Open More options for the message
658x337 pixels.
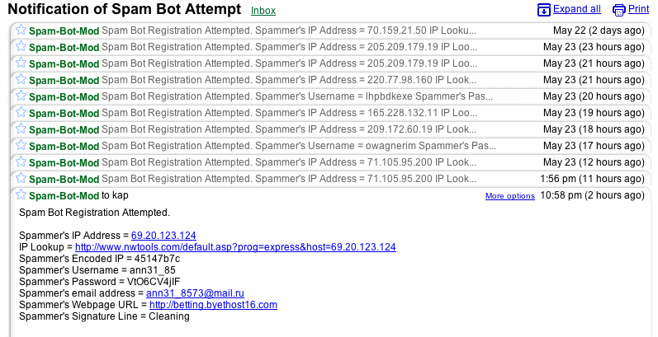[509, 196]
